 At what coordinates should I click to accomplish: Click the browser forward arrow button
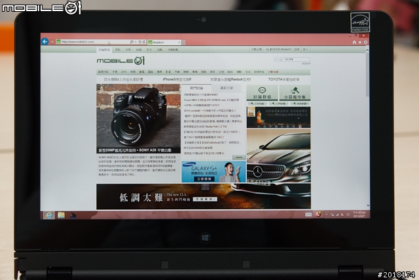[x=52, y=42]
